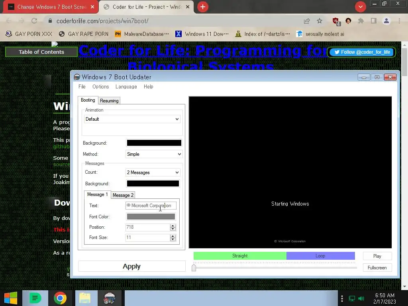Close the Change Windows 7 Boot Screen tab

pyautogui.click(x=92, y=7)
